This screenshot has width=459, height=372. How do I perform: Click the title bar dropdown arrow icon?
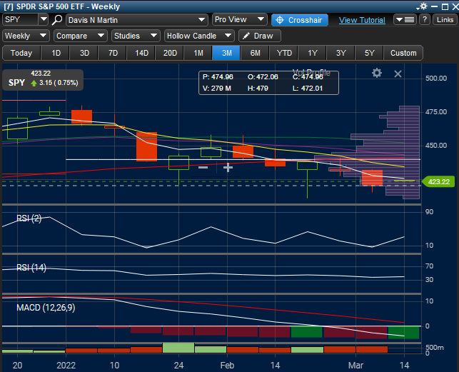pyautogui.click(x=418, y=8)
